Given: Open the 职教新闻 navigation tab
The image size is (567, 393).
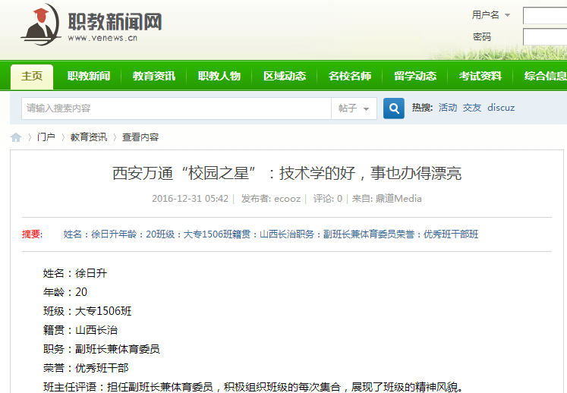Looking at the screenshot, I should pos(89,76).
